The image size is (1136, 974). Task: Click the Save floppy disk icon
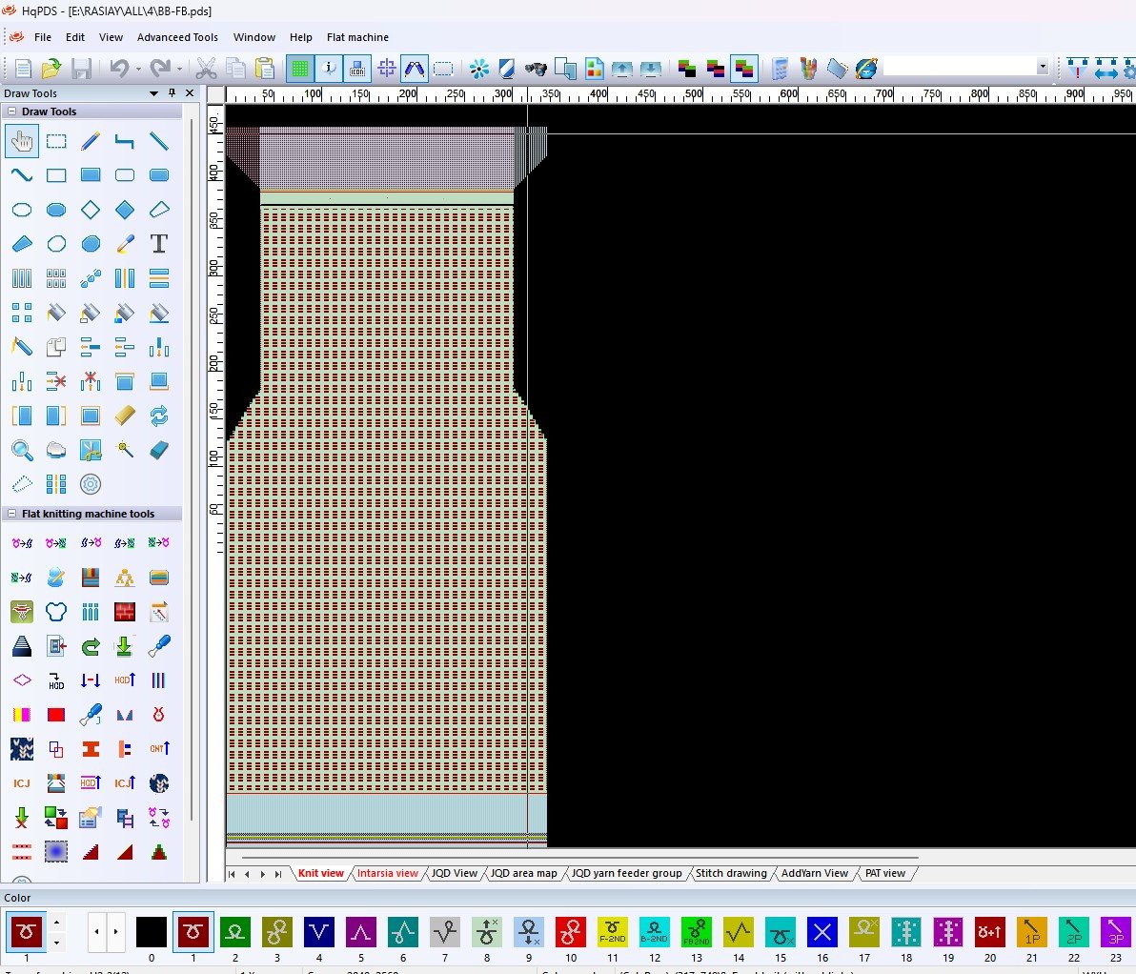pos(81,69)
